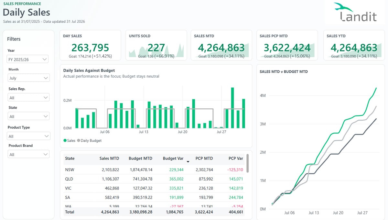Click the QLD row label
Screen dimensions: 388x220
tap(70, 179)
